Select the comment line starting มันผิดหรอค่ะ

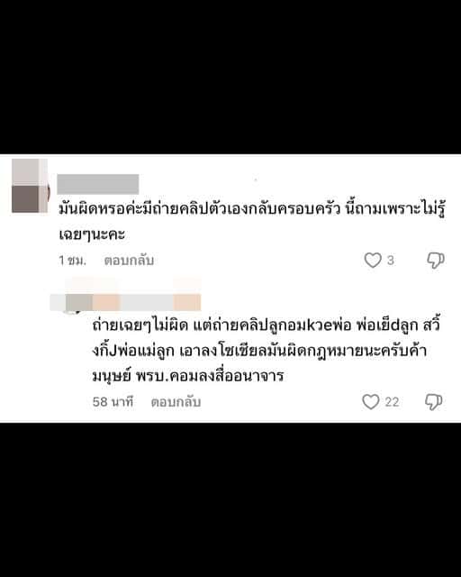click(x=252, y=209)
